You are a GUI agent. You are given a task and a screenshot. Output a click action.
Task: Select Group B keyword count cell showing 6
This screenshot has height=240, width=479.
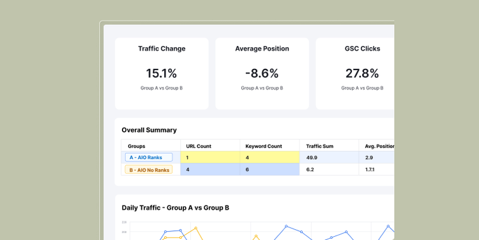click(x=270, y=169)
